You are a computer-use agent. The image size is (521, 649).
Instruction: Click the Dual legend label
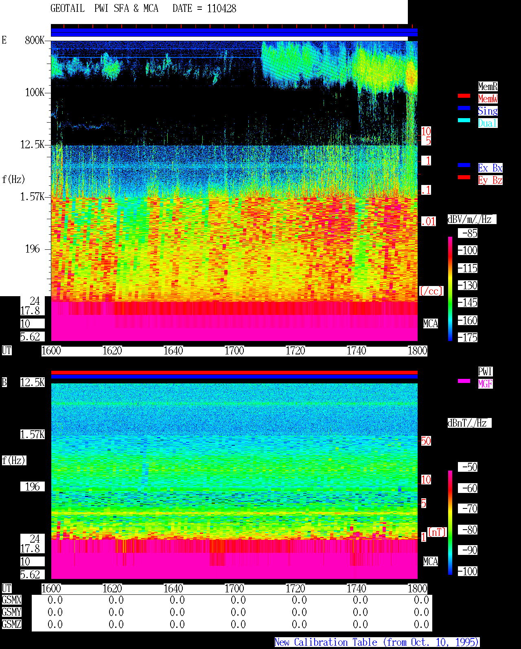pyautogui.click(x=488, y=123)
